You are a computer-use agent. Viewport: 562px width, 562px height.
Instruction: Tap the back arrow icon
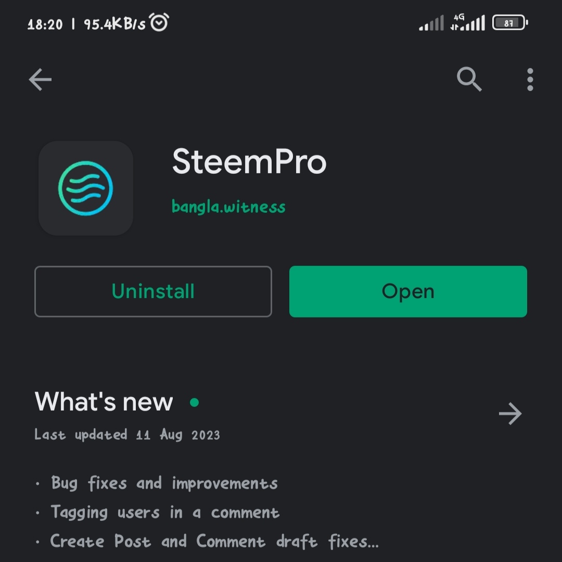(x=40, y=79)
